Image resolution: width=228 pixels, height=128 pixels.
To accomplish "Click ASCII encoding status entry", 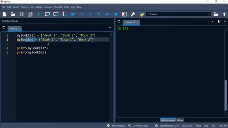I will 198,126.
